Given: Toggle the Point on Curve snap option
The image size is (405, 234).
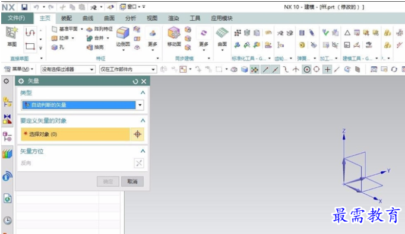Looking at the screenshot, I should pyautogui.click(x=337, y=69).
